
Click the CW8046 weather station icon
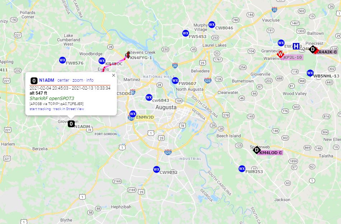click(212, 24)
